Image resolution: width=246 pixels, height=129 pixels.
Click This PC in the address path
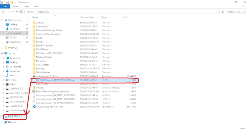(30, 12)
